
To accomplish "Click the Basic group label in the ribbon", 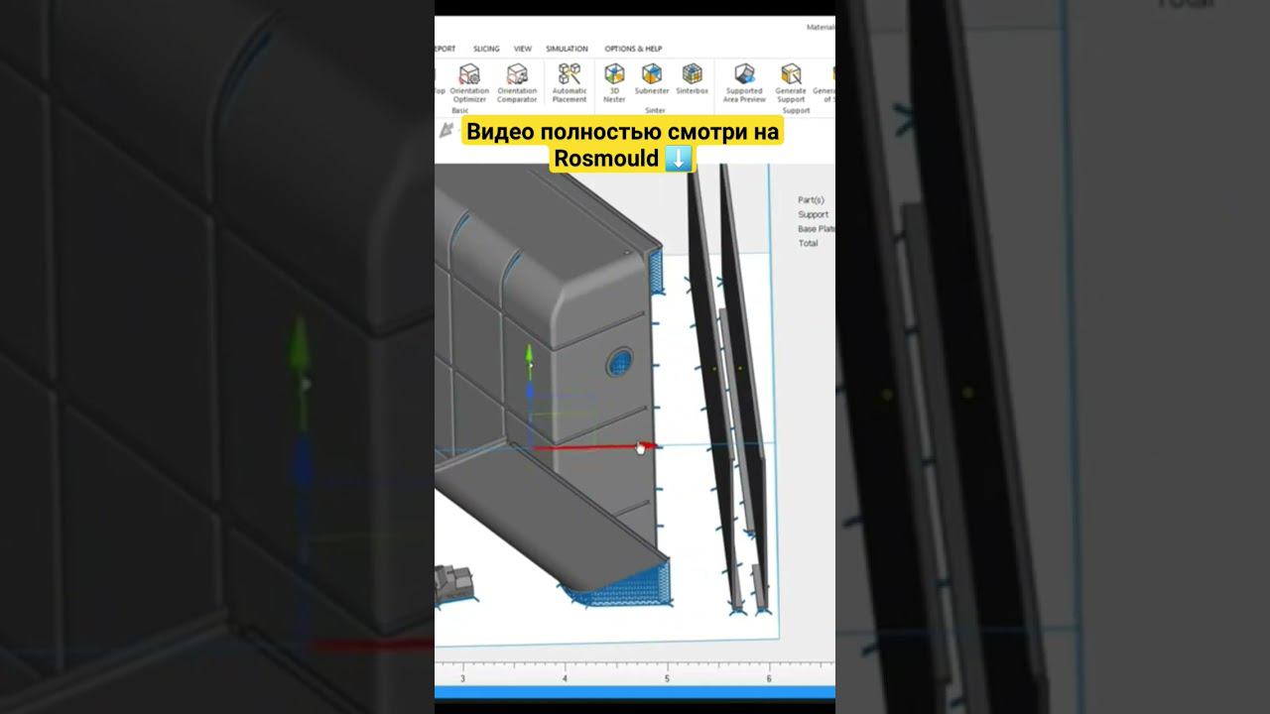I will point(459,111).
